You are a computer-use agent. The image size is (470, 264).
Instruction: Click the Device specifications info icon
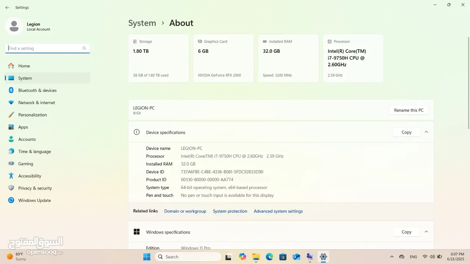tap(137, 132)
